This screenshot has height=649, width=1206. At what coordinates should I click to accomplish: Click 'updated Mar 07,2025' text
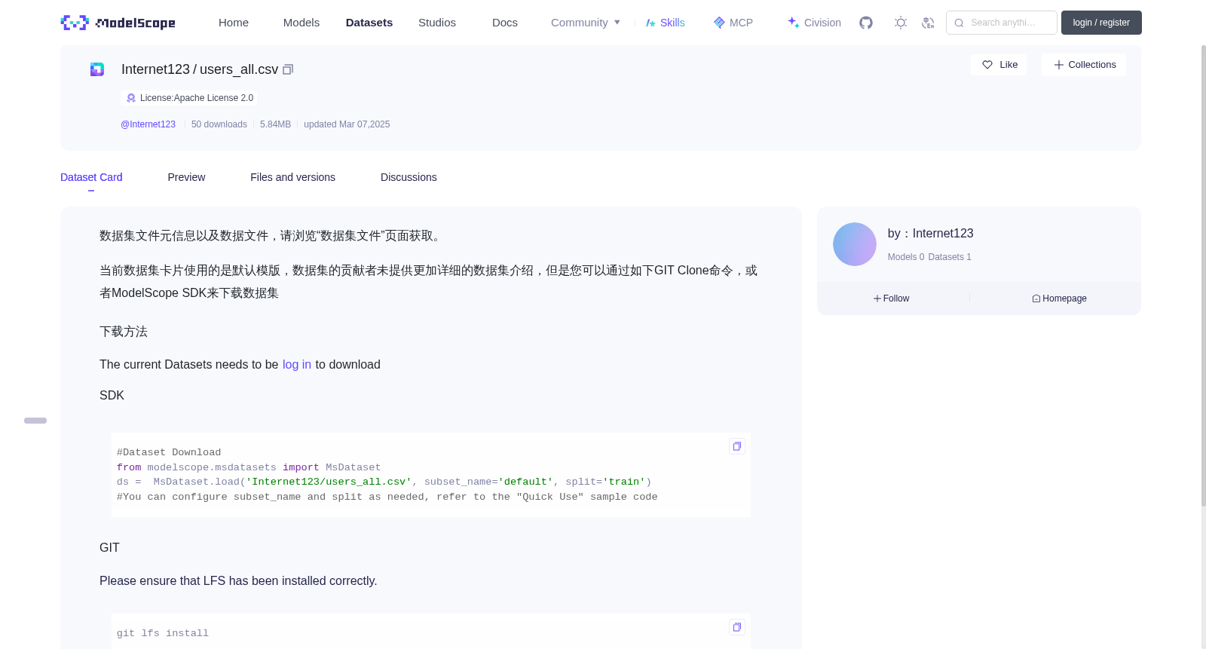point(347,124)
